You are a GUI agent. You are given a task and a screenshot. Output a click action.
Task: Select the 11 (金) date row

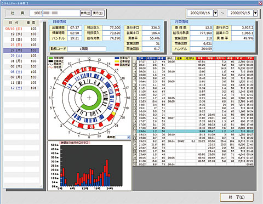point(21,83)
